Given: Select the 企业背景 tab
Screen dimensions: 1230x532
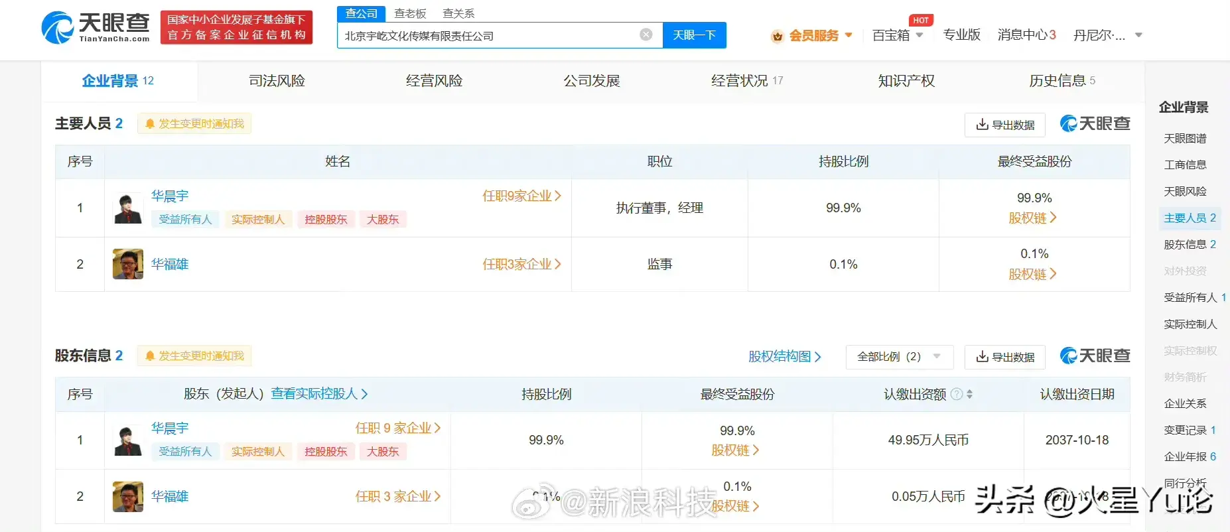Looking at the screenshot, I should coord(118,81).
